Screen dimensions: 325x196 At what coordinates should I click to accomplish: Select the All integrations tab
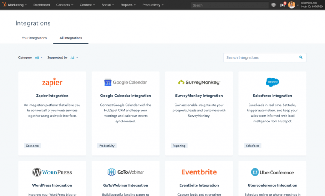71,38
